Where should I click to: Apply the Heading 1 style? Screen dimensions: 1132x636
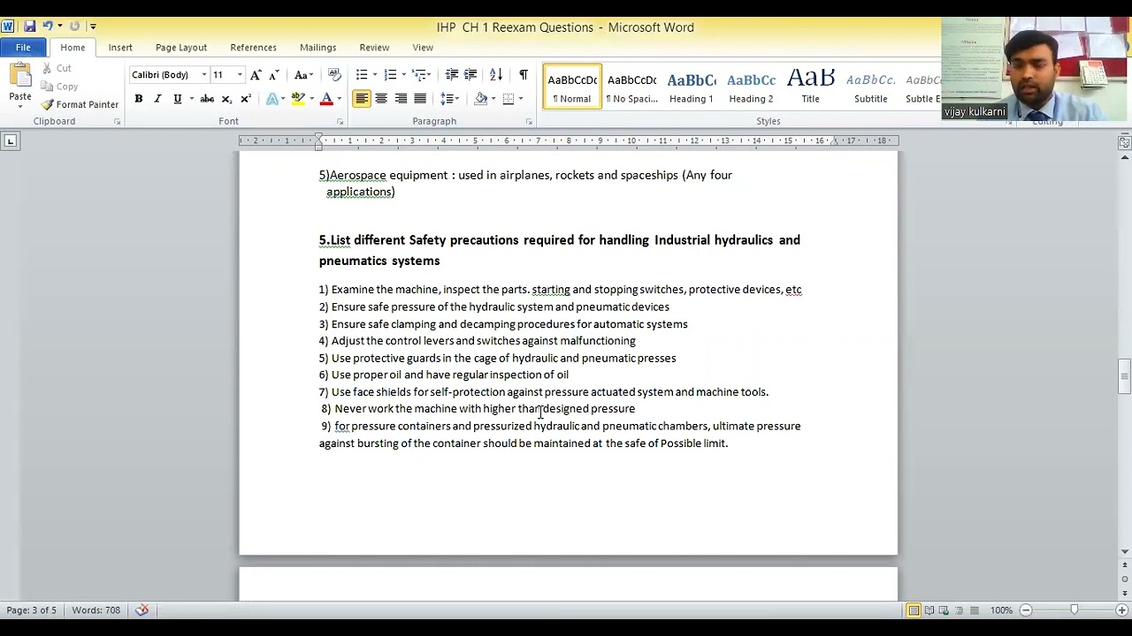692,87
